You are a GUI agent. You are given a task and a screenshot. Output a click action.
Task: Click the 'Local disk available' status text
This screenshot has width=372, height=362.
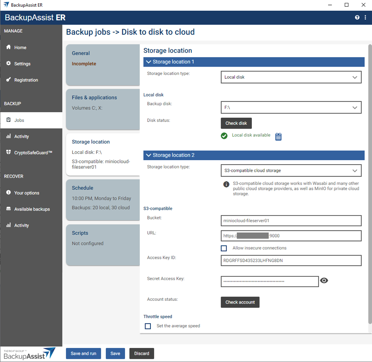[251, 135]
